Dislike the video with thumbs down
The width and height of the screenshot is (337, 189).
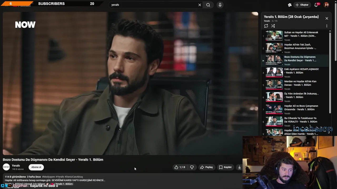pyautogui.click(x=192, y=167)
